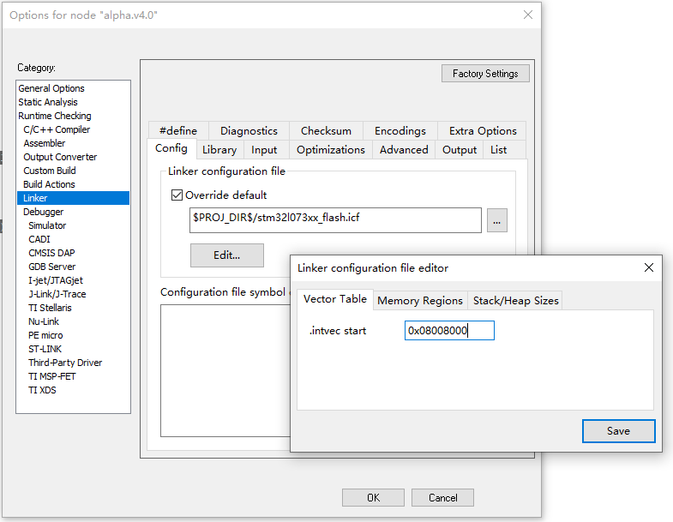
Task: Cancel the Options dialog
Action: [x=443, y=497]
